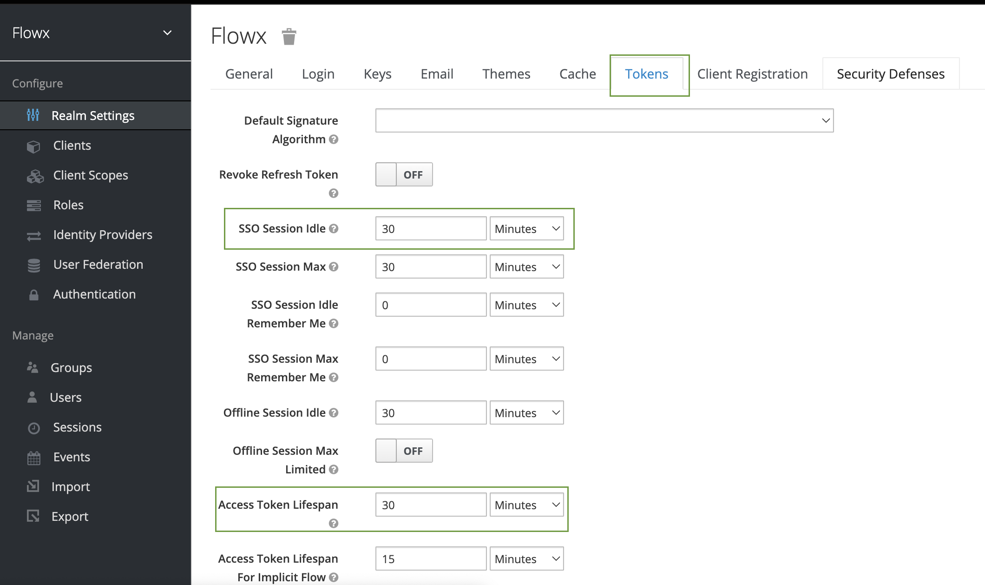The width and height of the screenshot is (985, 585).
Task: Open the Default Signature Algorithm dropdown
Action: 604,121
